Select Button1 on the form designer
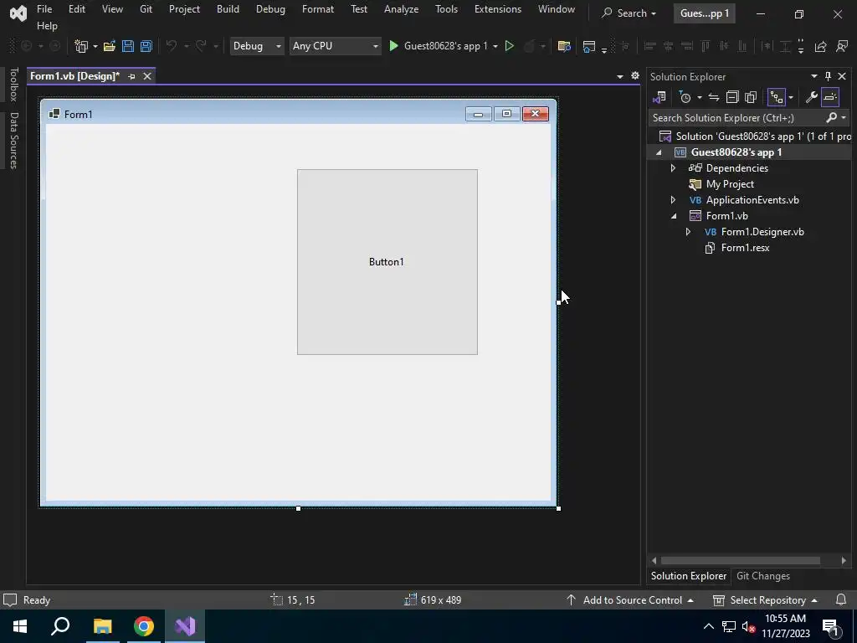Screen dimensions: 857x643 coord(387,262)
